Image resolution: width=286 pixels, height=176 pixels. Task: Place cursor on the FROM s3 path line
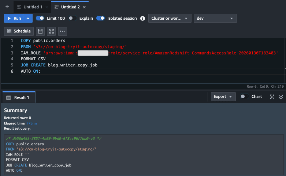(x=74, y=47)
